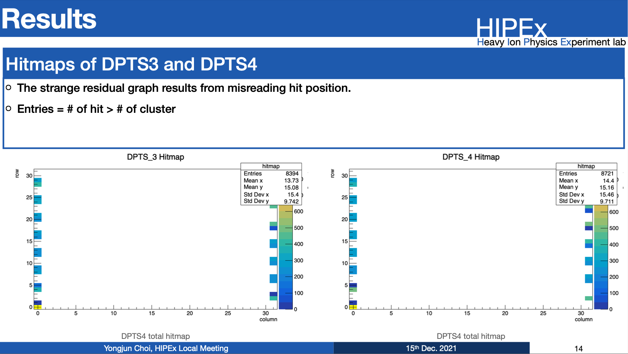628x354 pixels.
Task: Click the Std Dev x value 15.4
Action: click(x=293, y=194)
